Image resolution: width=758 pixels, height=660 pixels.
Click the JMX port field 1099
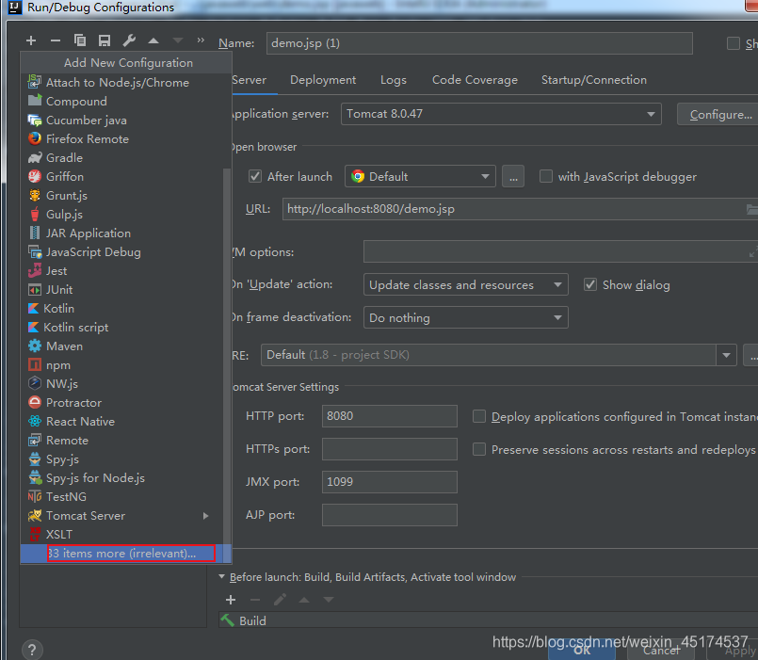pyautogui.click(x=389, y=482)
